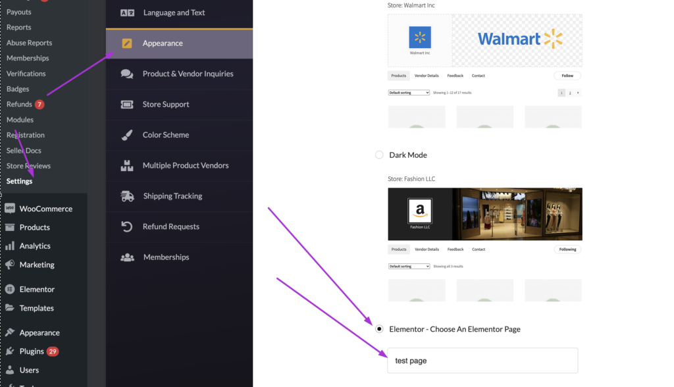Open Default sorting dropdown in Walmart preview

(409, 92)
